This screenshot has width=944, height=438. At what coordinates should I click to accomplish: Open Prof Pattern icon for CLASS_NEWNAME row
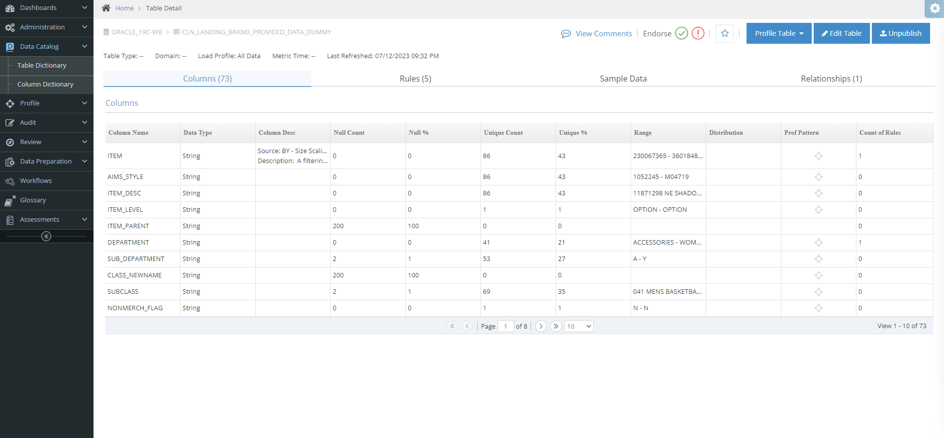pyautogui.click(x=819, y=275)
